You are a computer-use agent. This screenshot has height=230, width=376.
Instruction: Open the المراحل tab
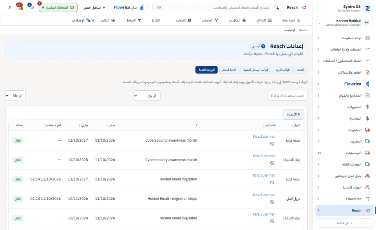[x=133, y=20]
